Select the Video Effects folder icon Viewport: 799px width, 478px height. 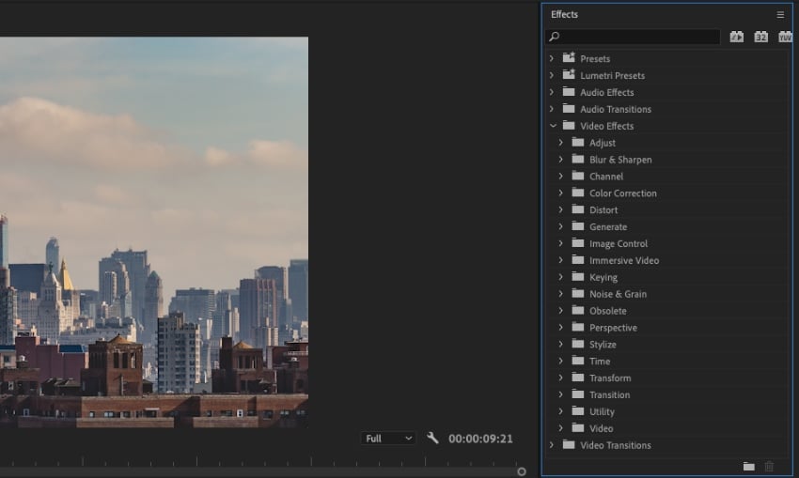569,125
